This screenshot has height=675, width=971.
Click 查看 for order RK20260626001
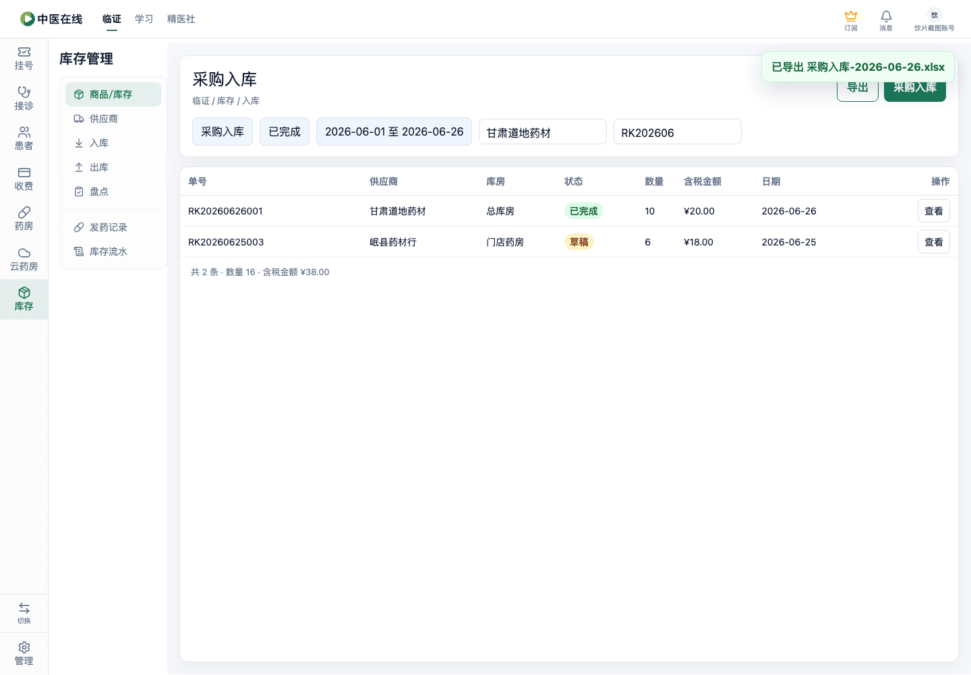point(934,211)
